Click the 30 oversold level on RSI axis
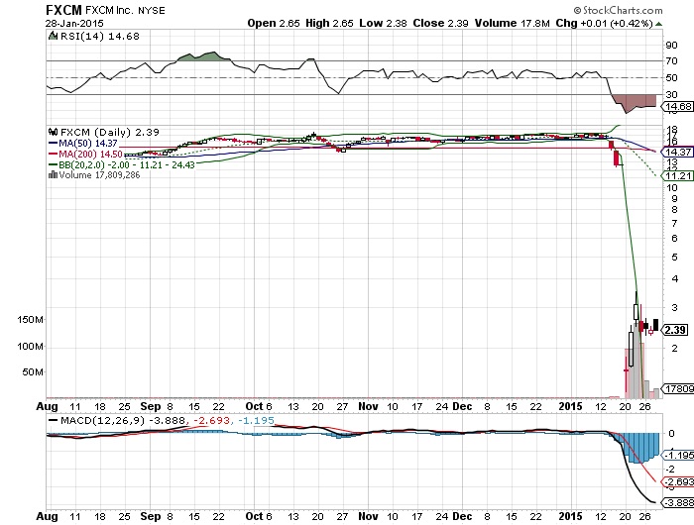The height and width of the screenshot is (525, 694). (x=671, y=94)
